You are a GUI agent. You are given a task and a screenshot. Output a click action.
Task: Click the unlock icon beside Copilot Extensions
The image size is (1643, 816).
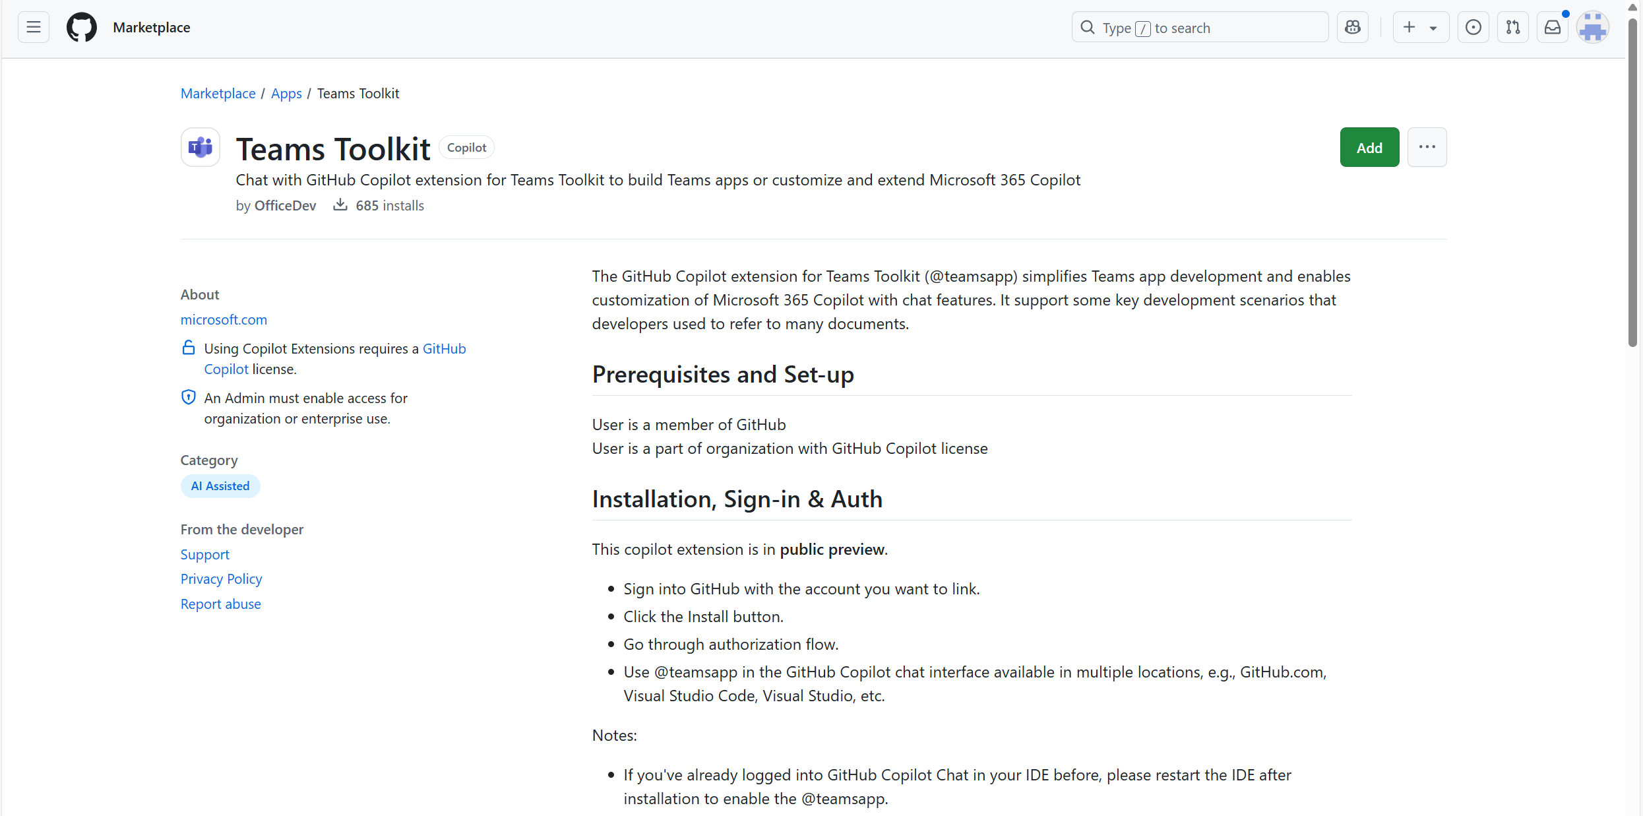(189, 347)
